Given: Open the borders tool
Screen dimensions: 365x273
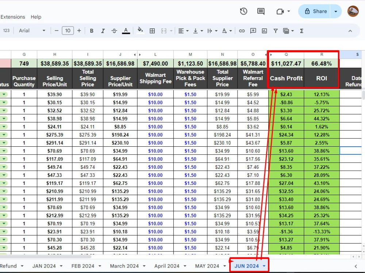Looking at the screenshot, I should click(x=152, y=31).
